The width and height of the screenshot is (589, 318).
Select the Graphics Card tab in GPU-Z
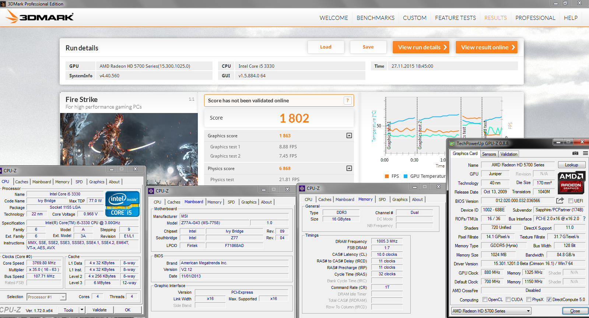[x=465, y=153]
